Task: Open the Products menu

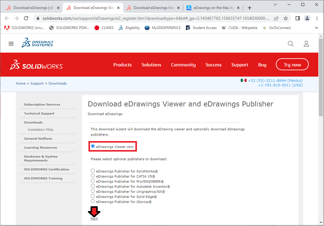Action: coord(123,65)
